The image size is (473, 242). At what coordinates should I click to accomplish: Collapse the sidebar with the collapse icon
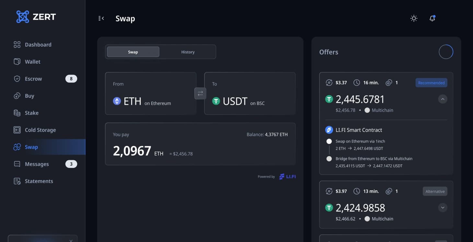pyautogui.click(x=100, y=18)
